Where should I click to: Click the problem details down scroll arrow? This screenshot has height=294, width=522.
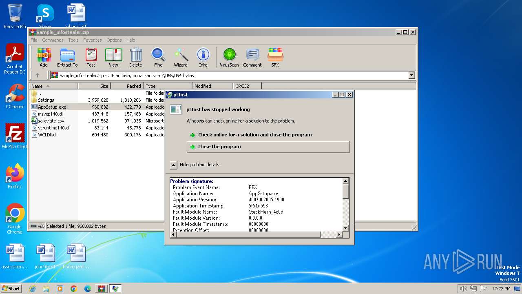click(346, 228)
